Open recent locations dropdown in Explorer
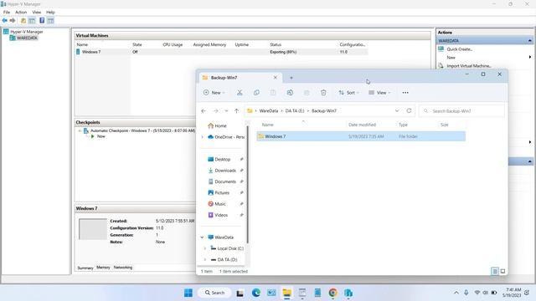536x301 pixels. [x=226, y=111]
